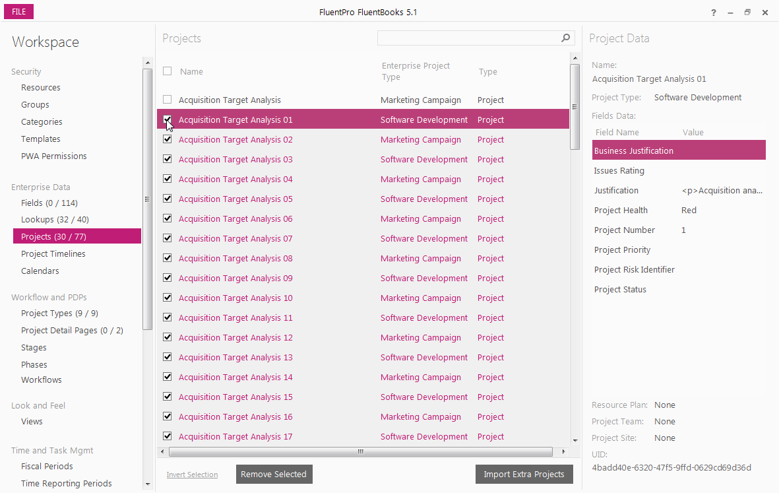Screen dimensions: 779x493
Task: Select Projects (30 / 77) in sidebar
Action: coord(77,236)
